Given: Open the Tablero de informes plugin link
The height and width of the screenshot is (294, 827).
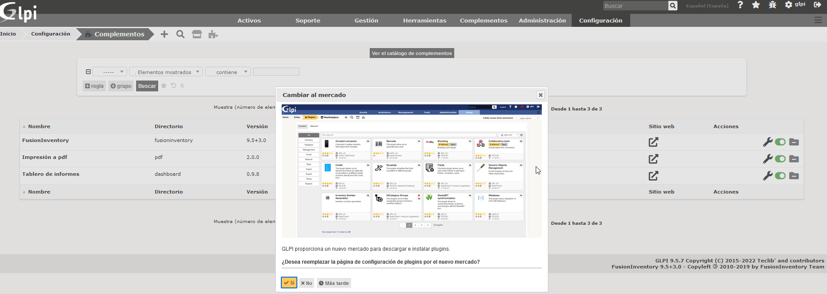Looking at the screenshot, I should (51, 174).
